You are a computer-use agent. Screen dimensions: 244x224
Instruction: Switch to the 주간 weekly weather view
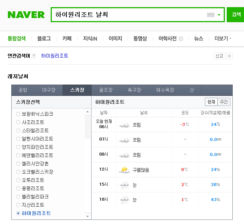(224, 102)
